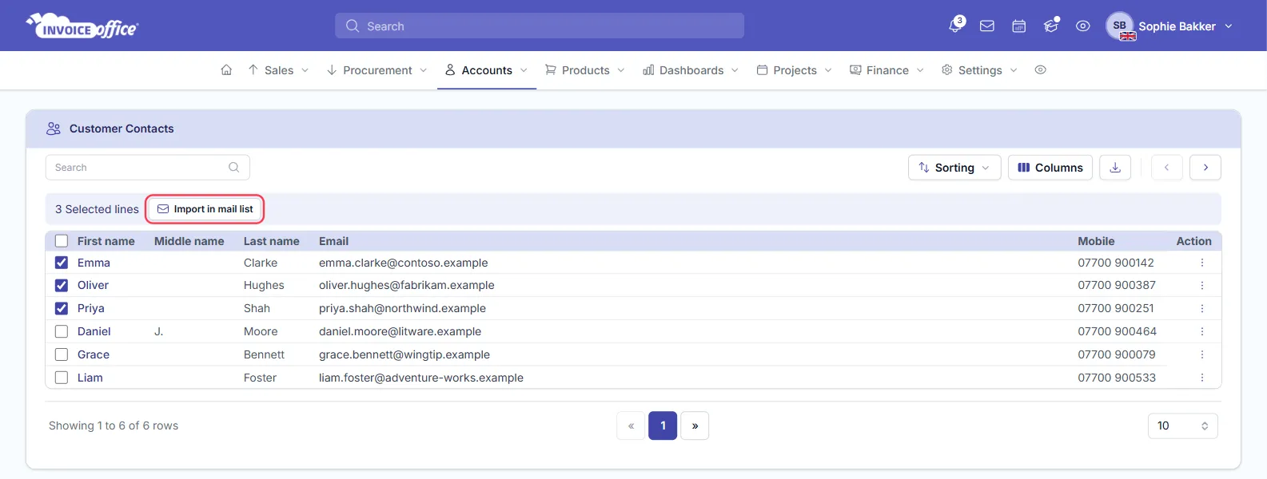Open the Settings menu
The width and height of the screenshot is (1267, 479).
[980, 70]
